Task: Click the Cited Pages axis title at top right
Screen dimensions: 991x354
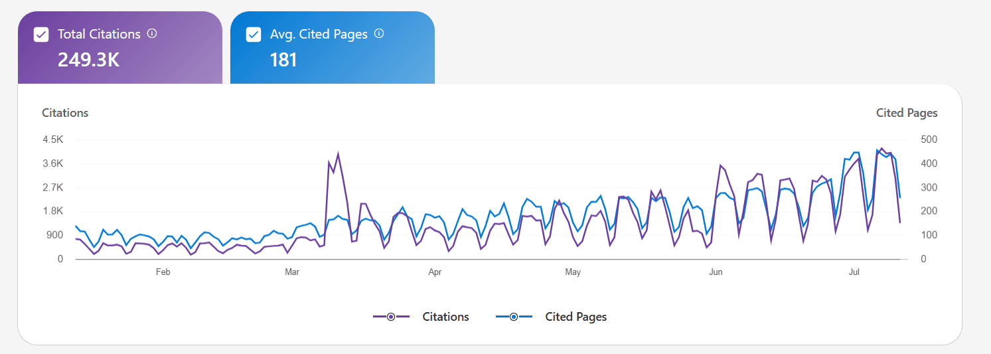Action: 907,113
